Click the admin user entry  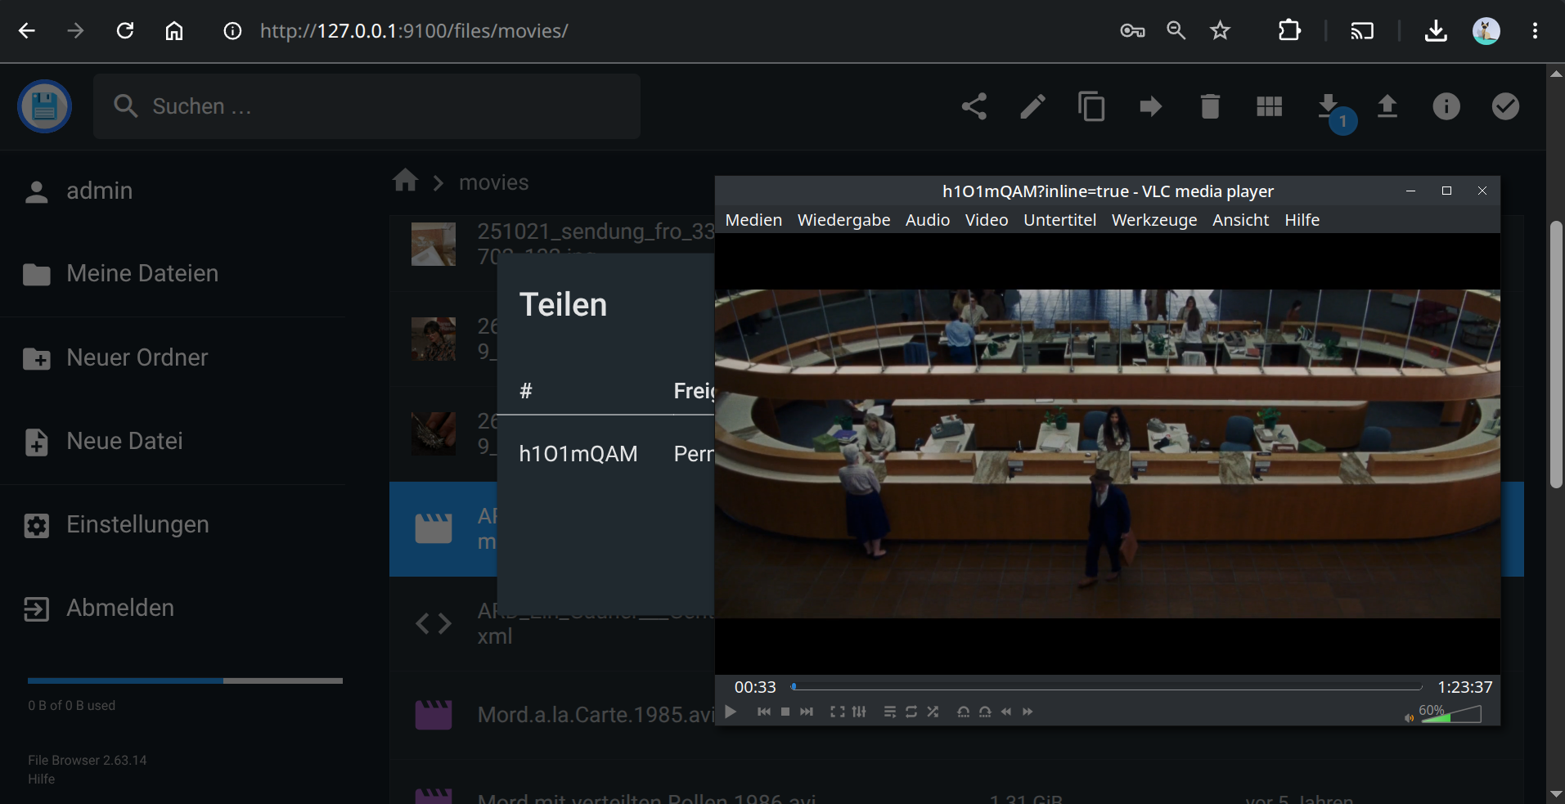[x=79, y=191]
